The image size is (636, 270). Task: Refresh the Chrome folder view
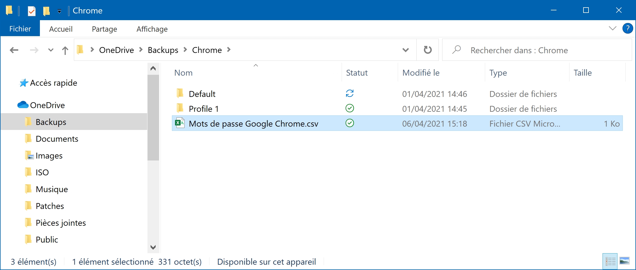428,50
